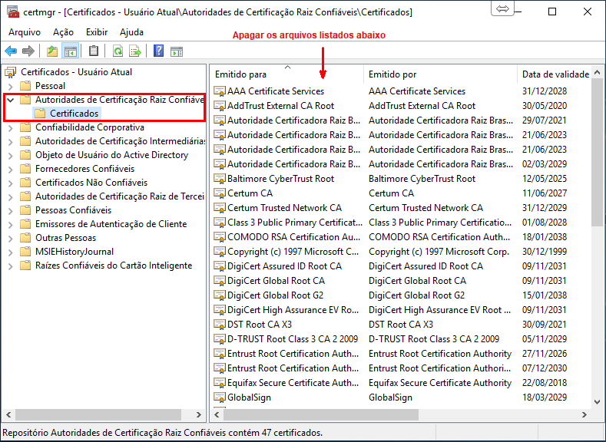606x442 pixels.
Task: Open Help with the question mark icon
Action: 158,51
